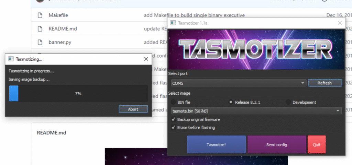Screen dimensions: 352x165
Task: Click the README.md file icon
Action: tap(40, 29)
